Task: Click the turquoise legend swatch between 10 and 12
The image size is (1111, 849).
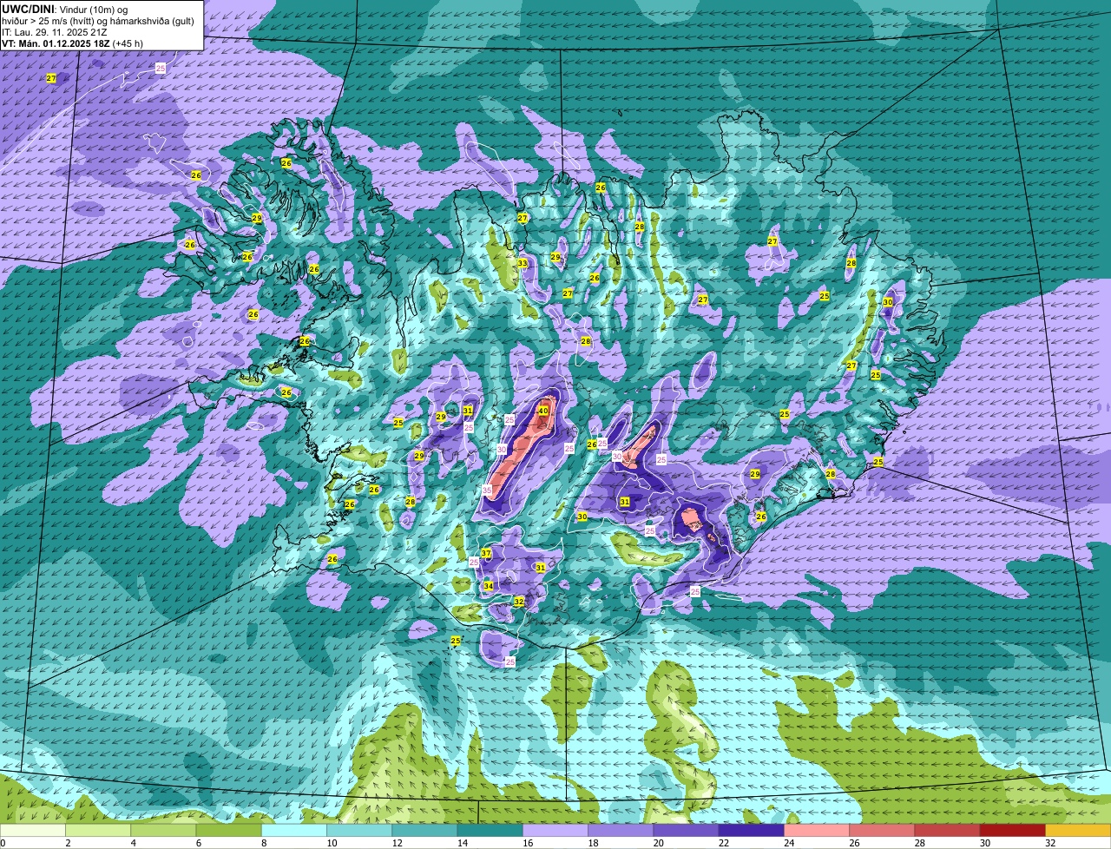Action: pos(359,831)
